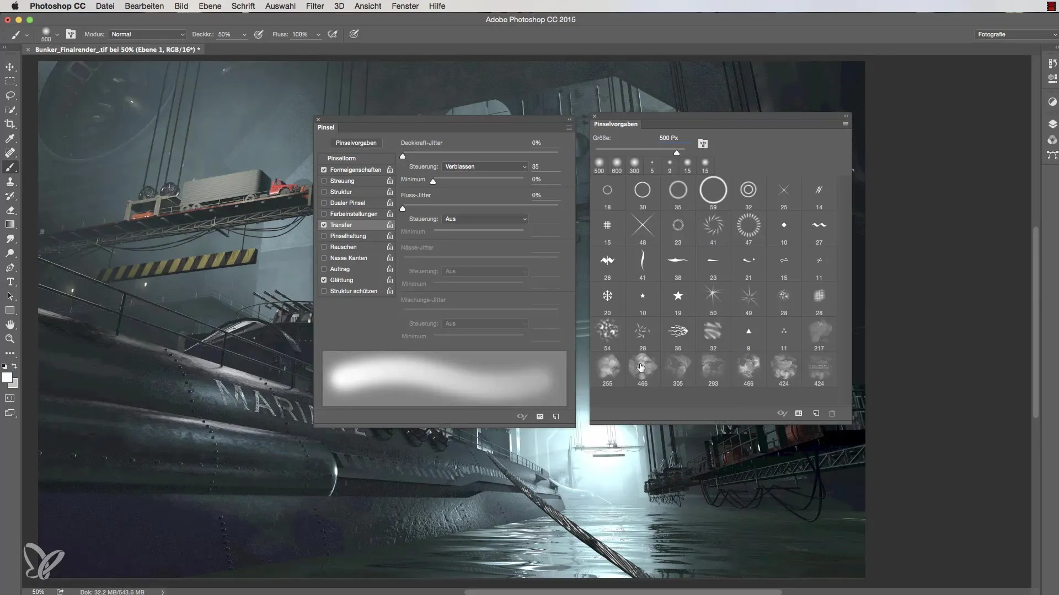Delete brush via trash icon
Image resolution: width=1059 pixels, height=595 pixels.
tap(832, 413)
